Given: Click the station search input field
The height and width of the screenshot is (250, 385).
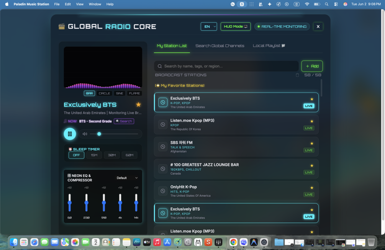Looking at the screenshot, I should pos(226,66).
